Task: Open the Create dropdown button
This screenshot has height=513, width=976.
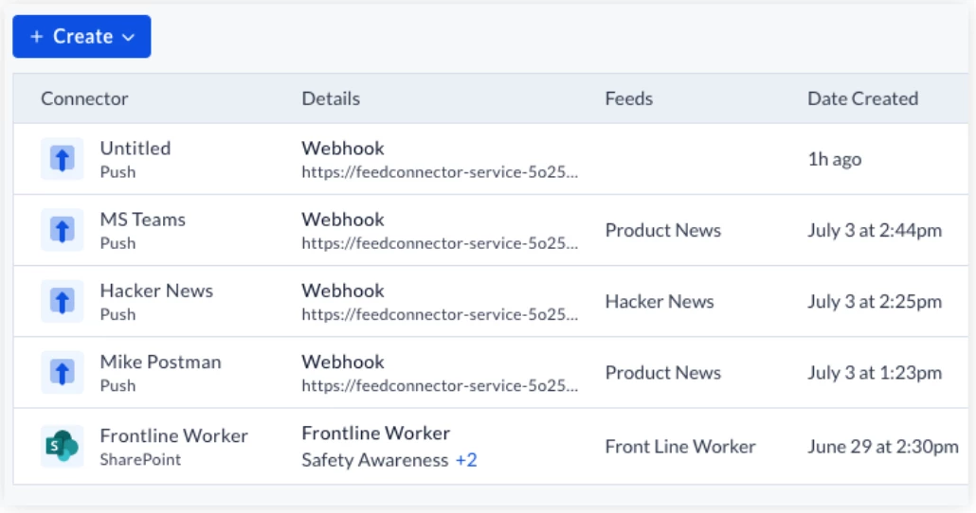Action: point(81,37)
